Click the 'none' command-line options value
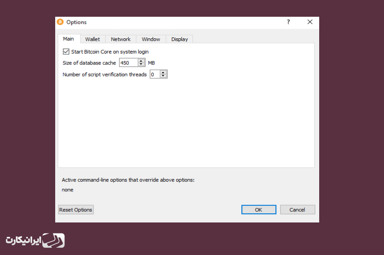 point(67,190)
